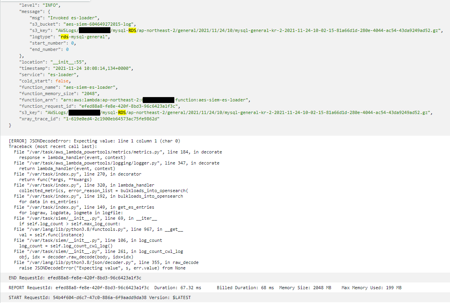Click the index.py line 149 get_es_entries entry
Viewport: 450px width, 303px height.
[x=84, y=207]
